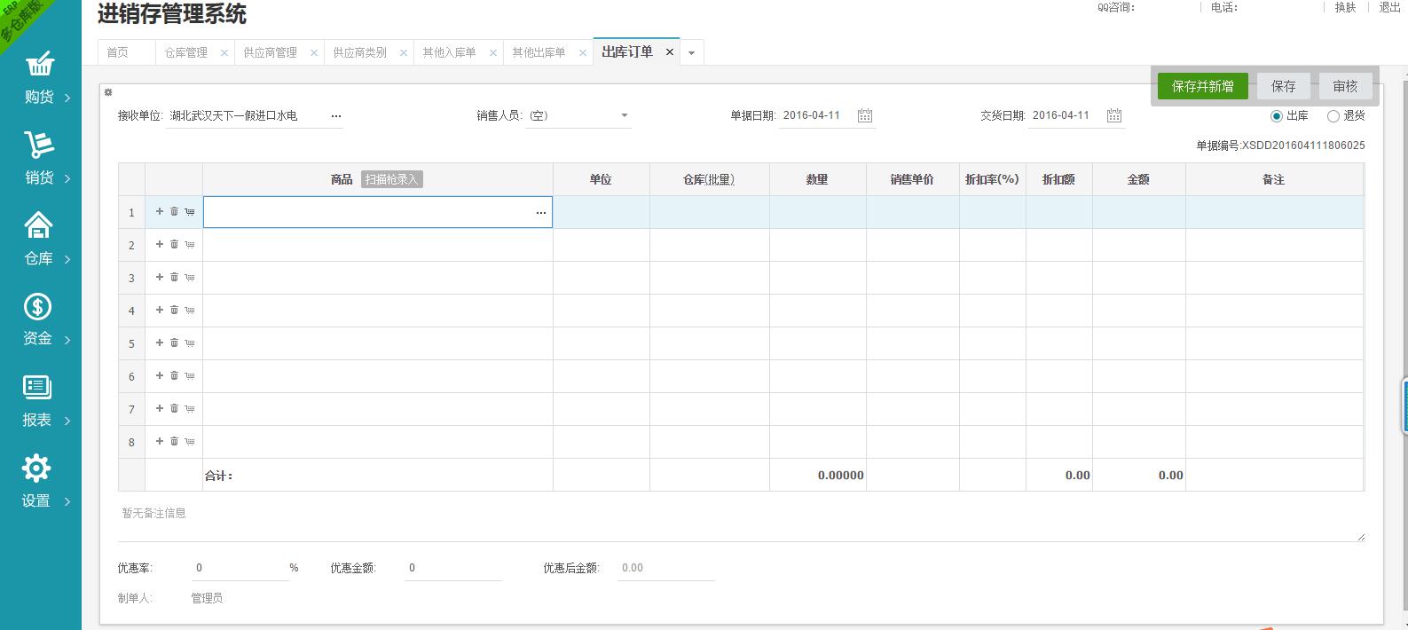Screen dimensions: 1408x630
Task: Expand the 销售人员 dropdown
Action: coord(624,115)
